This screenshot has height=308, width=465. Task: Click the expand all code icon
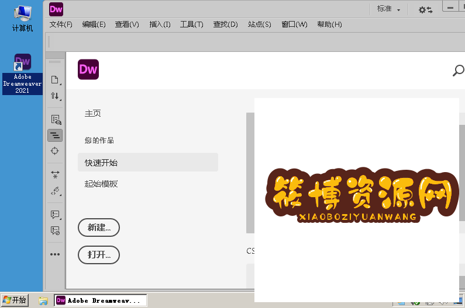(x=55, y=174)
